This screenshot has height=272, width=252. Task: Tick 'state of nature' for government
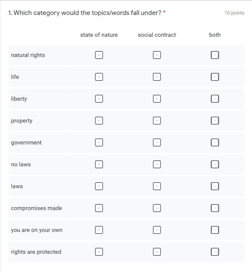99,142
